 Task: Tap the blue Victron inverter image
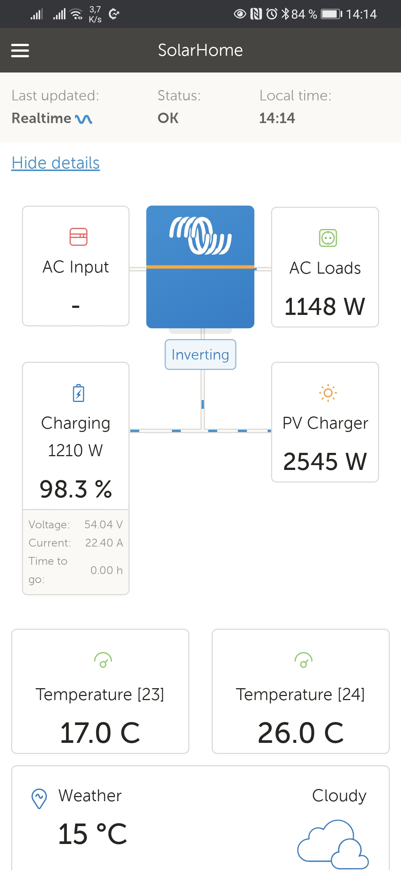[x=200, y=267]
